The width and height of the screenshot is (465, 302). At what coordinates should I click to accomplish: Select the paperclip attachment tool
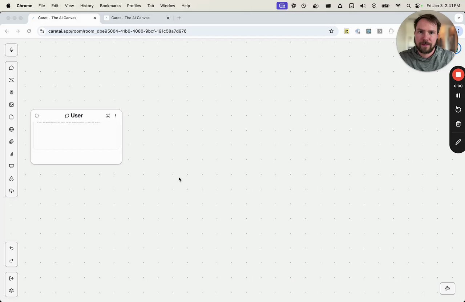tap(11, 142)
